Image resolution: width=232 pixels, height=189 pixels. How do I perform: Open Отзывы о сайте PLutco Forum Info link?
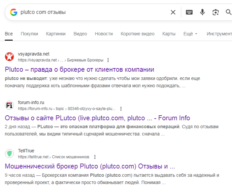coord(97,118)
